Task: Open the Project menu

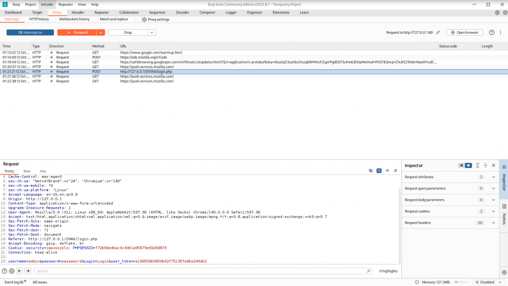Action: 30,4
